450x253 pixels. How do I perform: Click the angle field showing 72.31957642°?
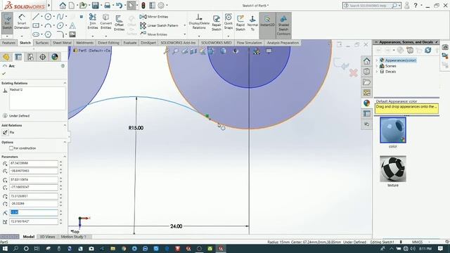[34, 221]
